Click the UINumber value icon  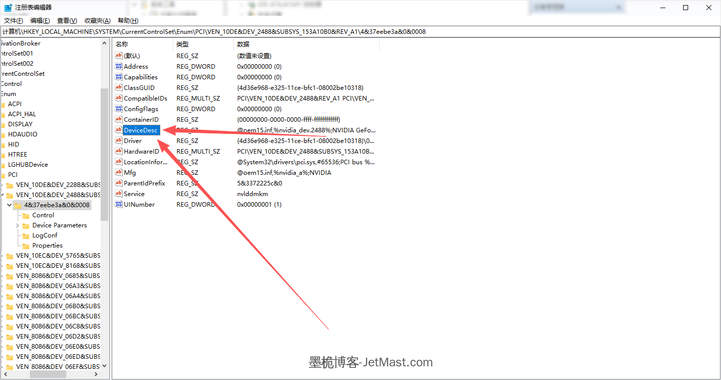(119, 204)
